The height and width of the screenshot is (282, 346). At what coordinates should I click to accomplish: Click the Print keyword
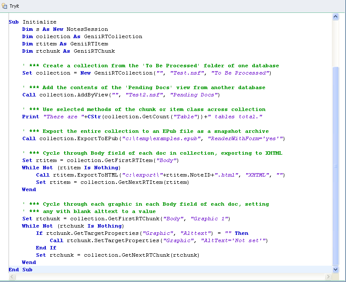click(x=31, y=117)
